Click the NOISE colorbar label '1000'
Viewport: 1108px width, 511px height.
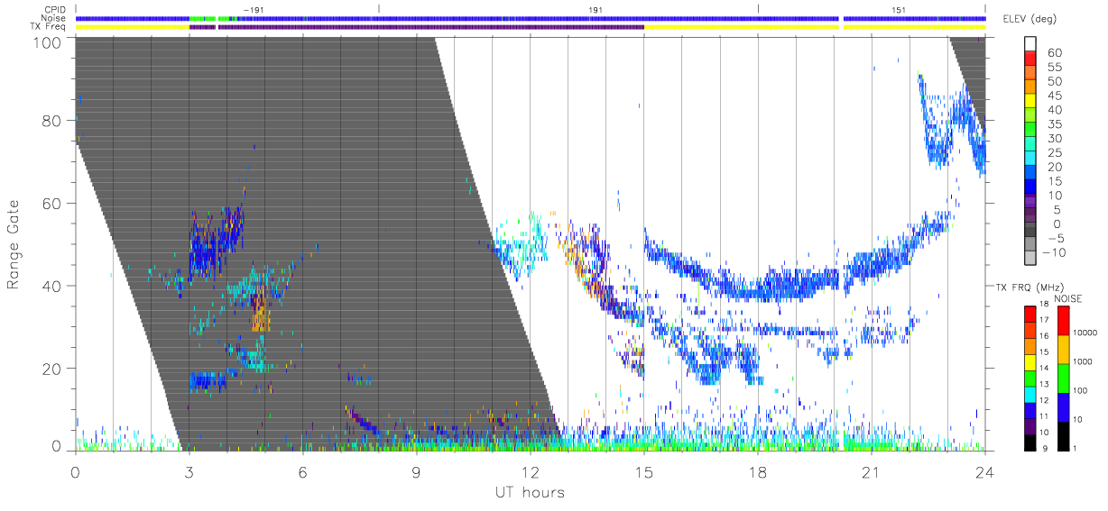point(1084,361)
